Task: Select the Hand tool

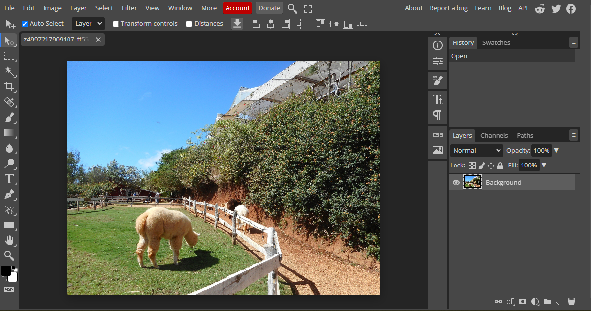Action: point(9,240)
